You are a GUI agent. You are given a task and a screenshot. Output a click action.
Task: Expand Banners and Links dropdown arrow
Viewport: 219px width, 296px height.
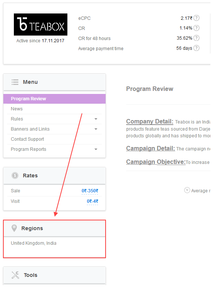[96, 129]
